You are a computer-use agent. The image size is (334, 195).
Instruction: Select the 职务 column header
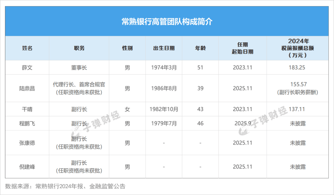tap(78, 48)
